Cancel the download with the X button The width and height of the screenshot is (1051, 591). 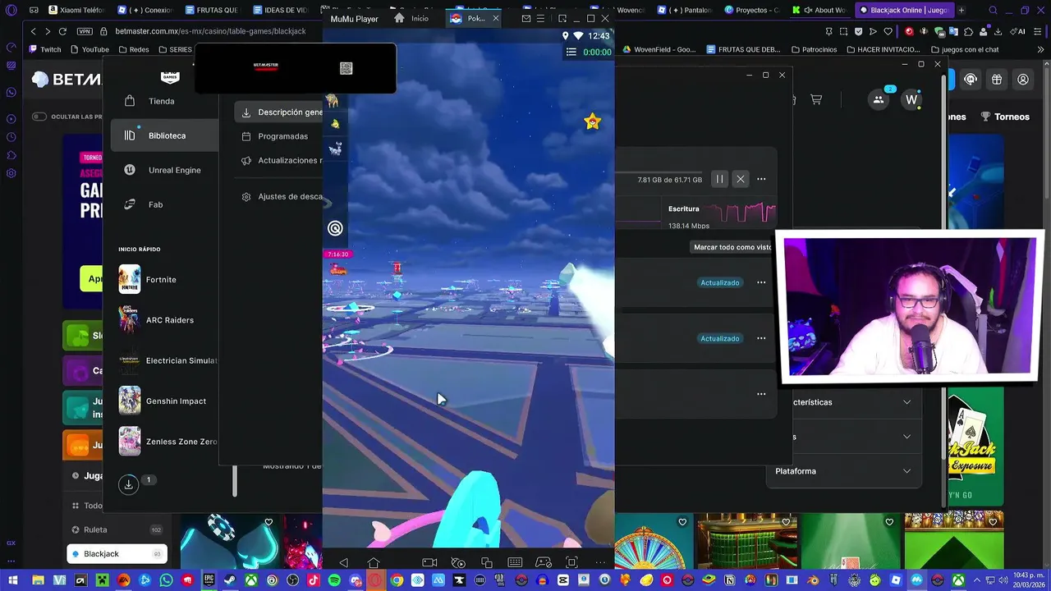coord(741,179)
